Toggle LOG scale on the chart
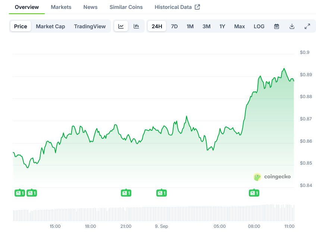The width and height of the screenshot is (316, 233). point(259,26)
